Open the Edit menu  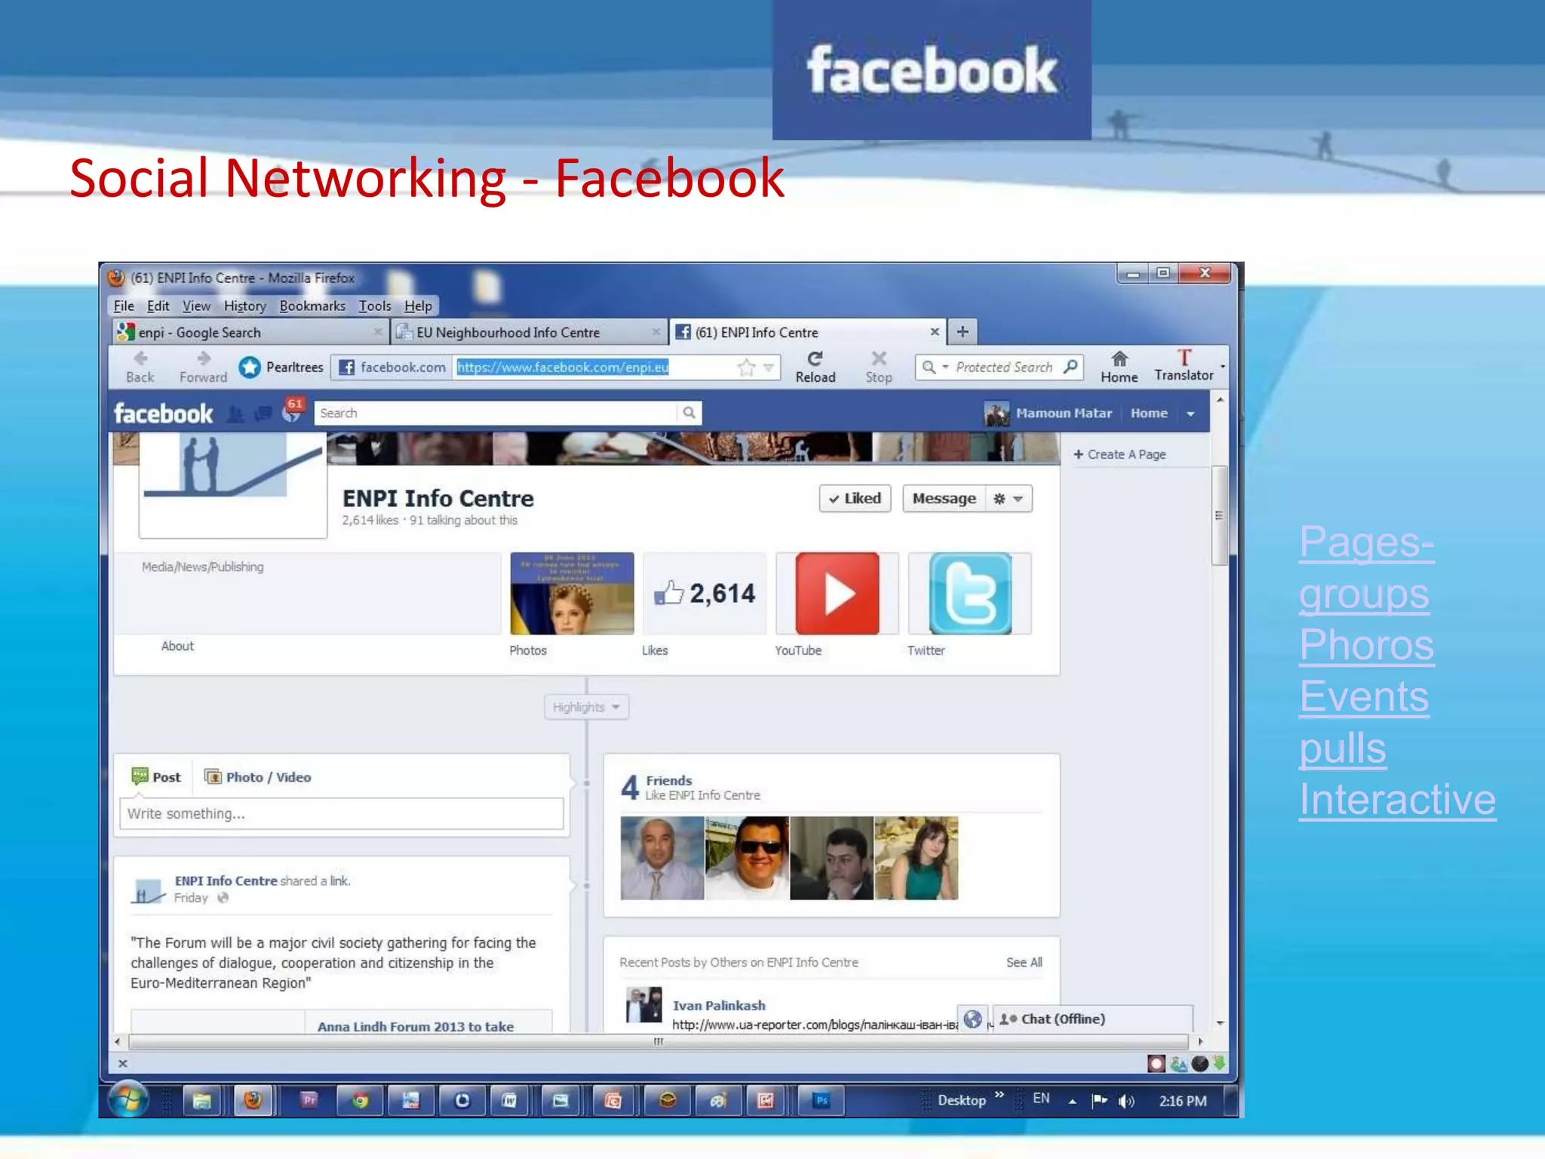coord(158,306)
